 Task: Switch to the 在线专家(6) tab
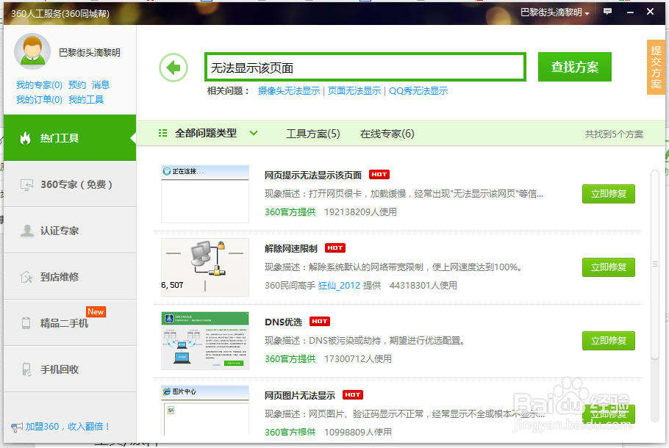(x=387, y=134)
